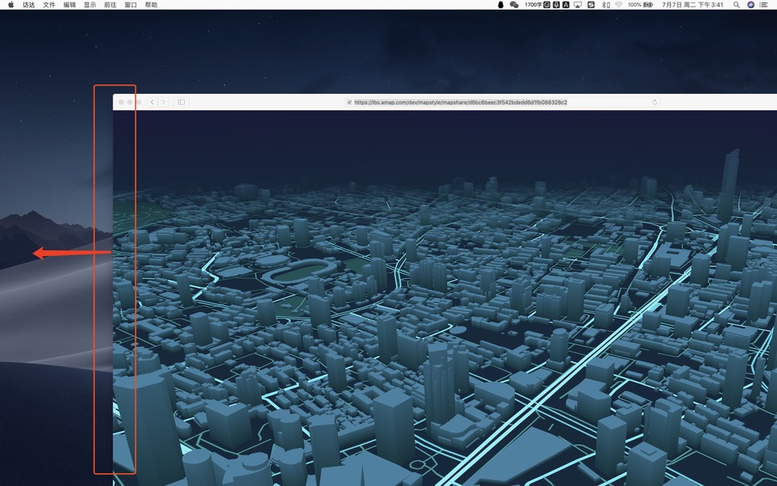777x486 pixels.
Task: Open the Apple menu
Action: [x=11, y=5]
